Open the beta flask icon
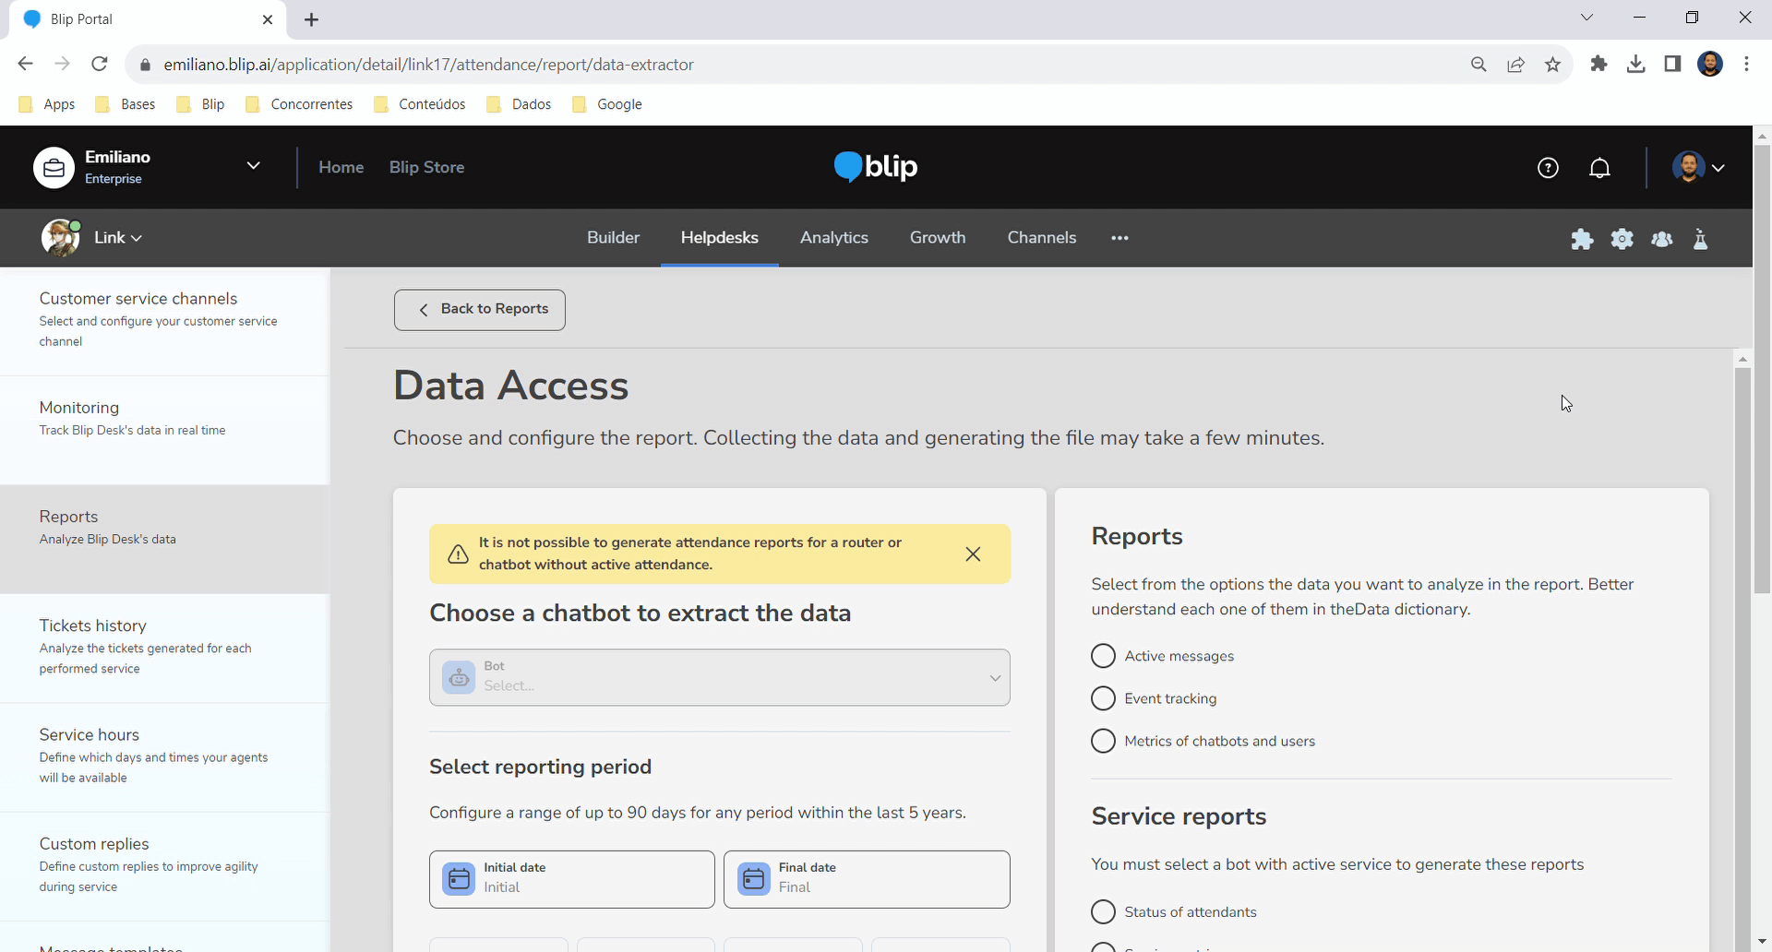 coord(1700,239)
